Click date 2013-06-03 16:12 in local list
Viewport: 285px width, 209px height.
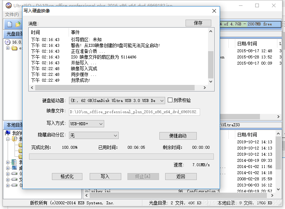(x=255, y=185)
